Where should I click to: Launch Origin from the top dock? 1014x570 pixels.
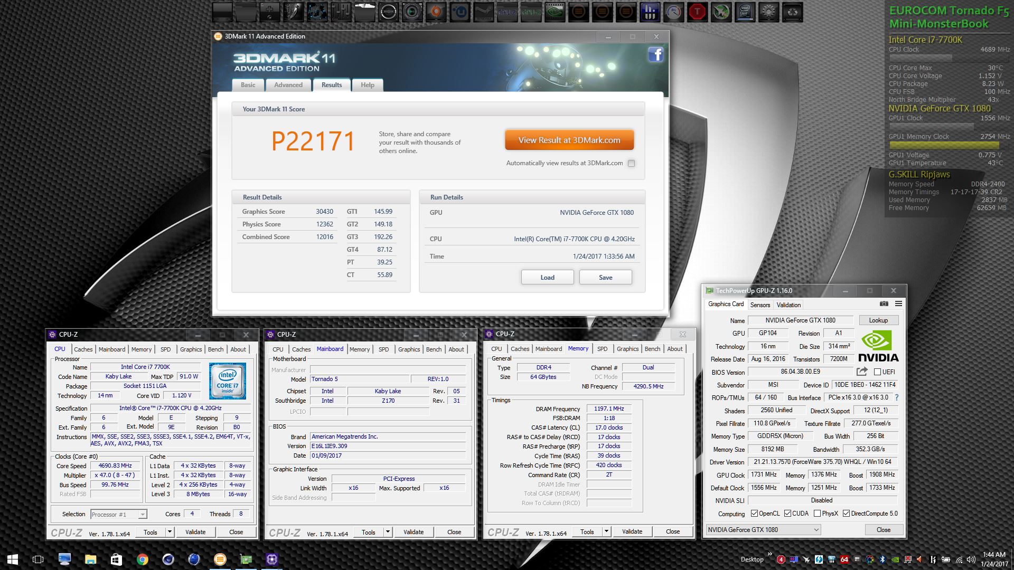[x=436, y=12]
